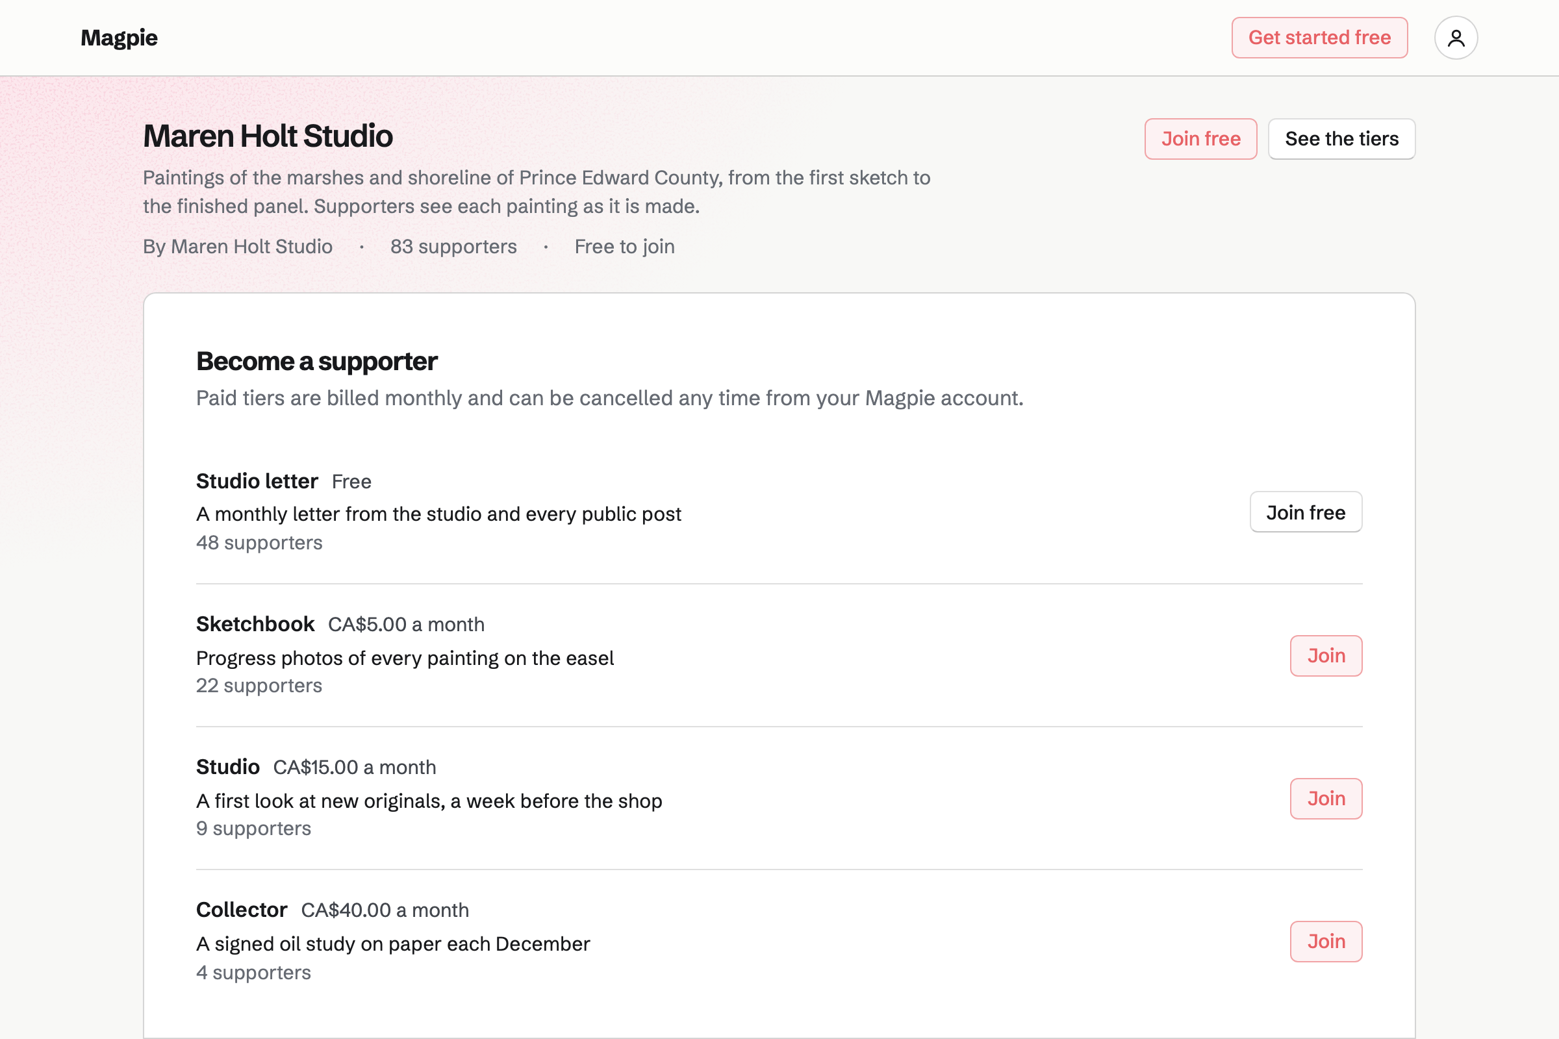The image size is (1559, 1039).
Task: Click the Collector tier name
Action: click(x=242, y=910)
